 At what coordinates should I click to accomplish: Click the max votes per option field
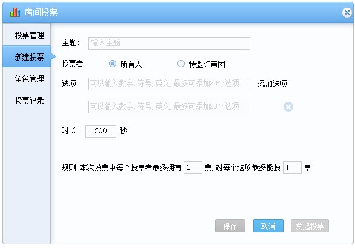(292, 168)
